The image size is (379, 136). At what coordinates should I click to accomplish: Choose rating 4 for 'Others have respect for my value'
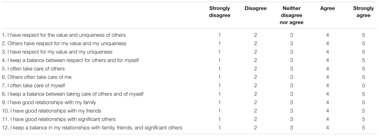(328, 43)
